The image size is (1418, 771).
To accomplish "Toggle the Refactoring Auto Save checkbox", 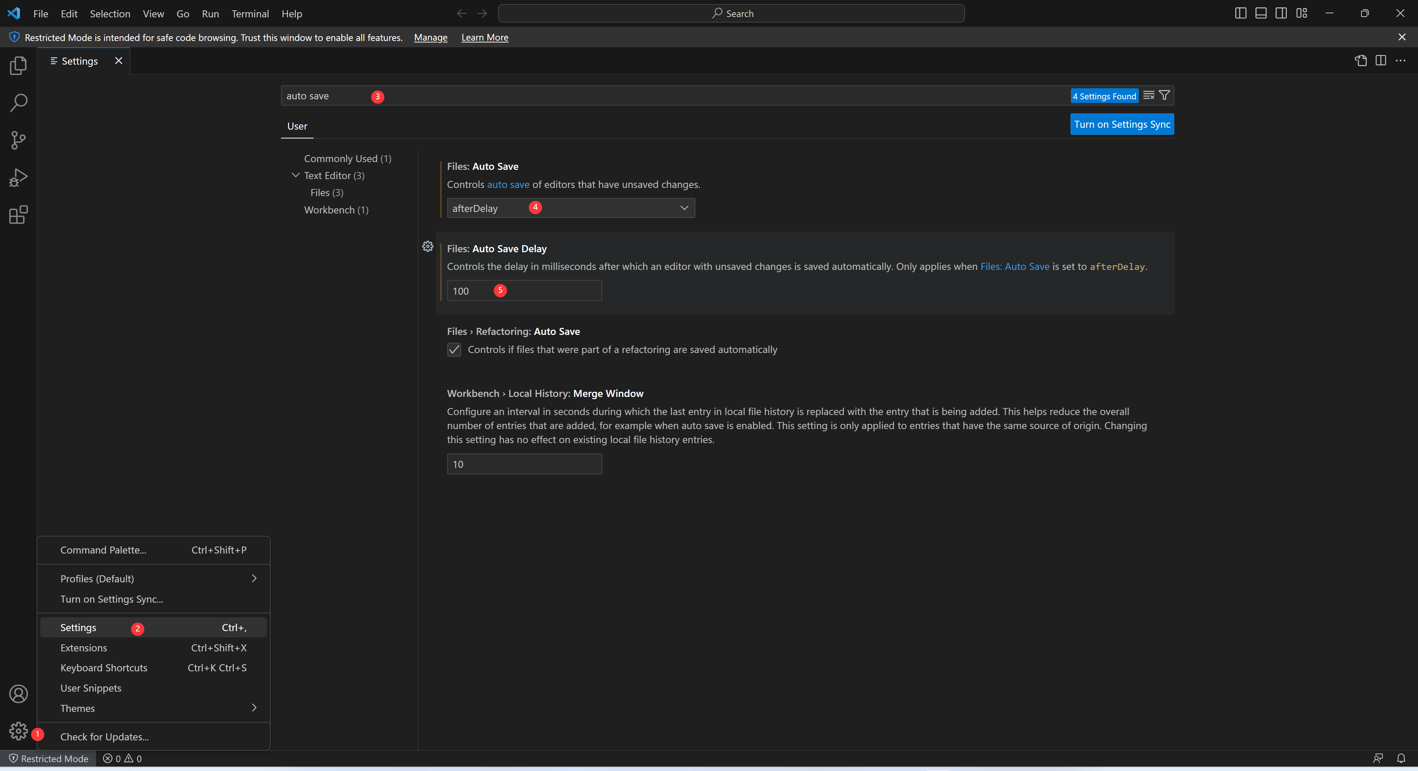I will (454, 349).
